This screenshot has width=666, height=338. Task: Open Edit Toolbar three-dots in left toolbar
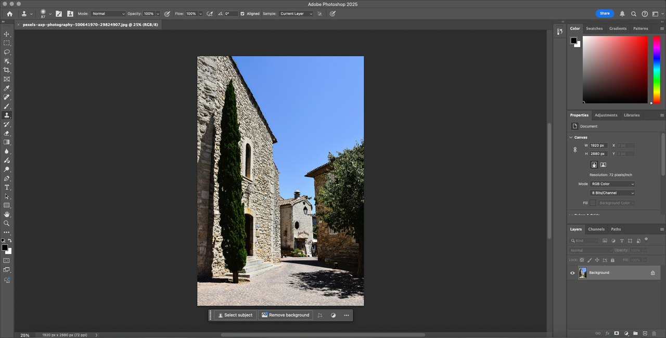[7, 232]
